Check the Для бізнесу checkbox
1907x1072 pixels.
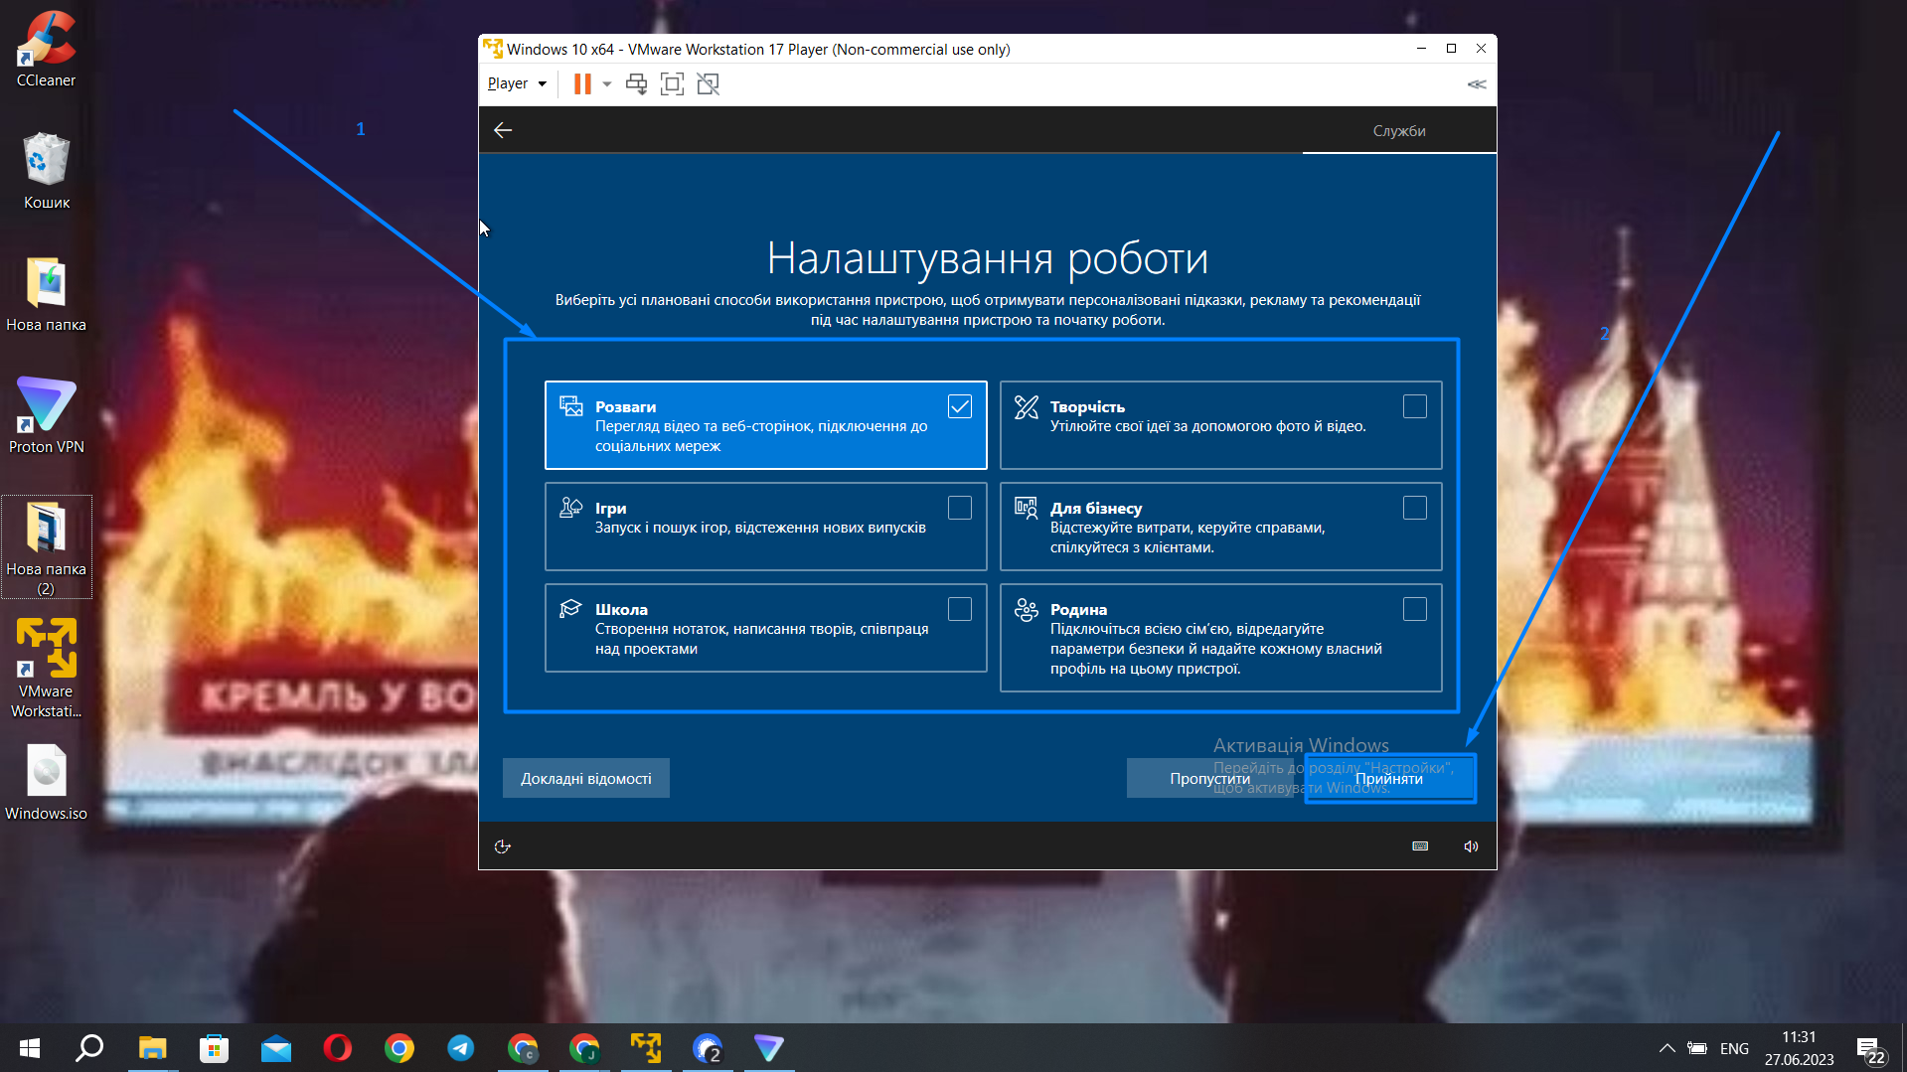click(1415, 508)
